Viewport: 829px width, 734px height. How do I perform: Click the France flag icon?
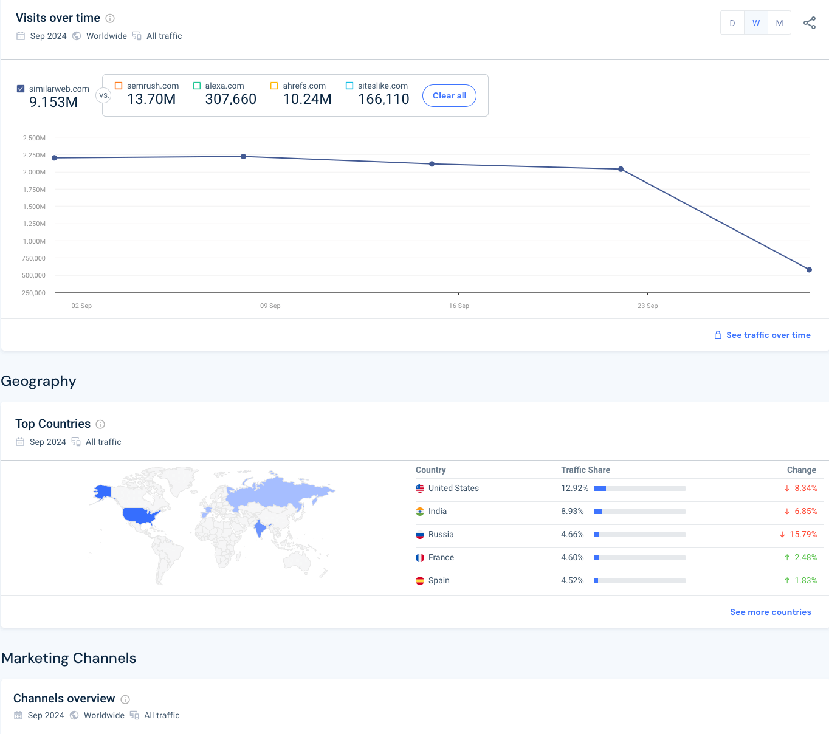pyautogui.click(x=420, y=558)
